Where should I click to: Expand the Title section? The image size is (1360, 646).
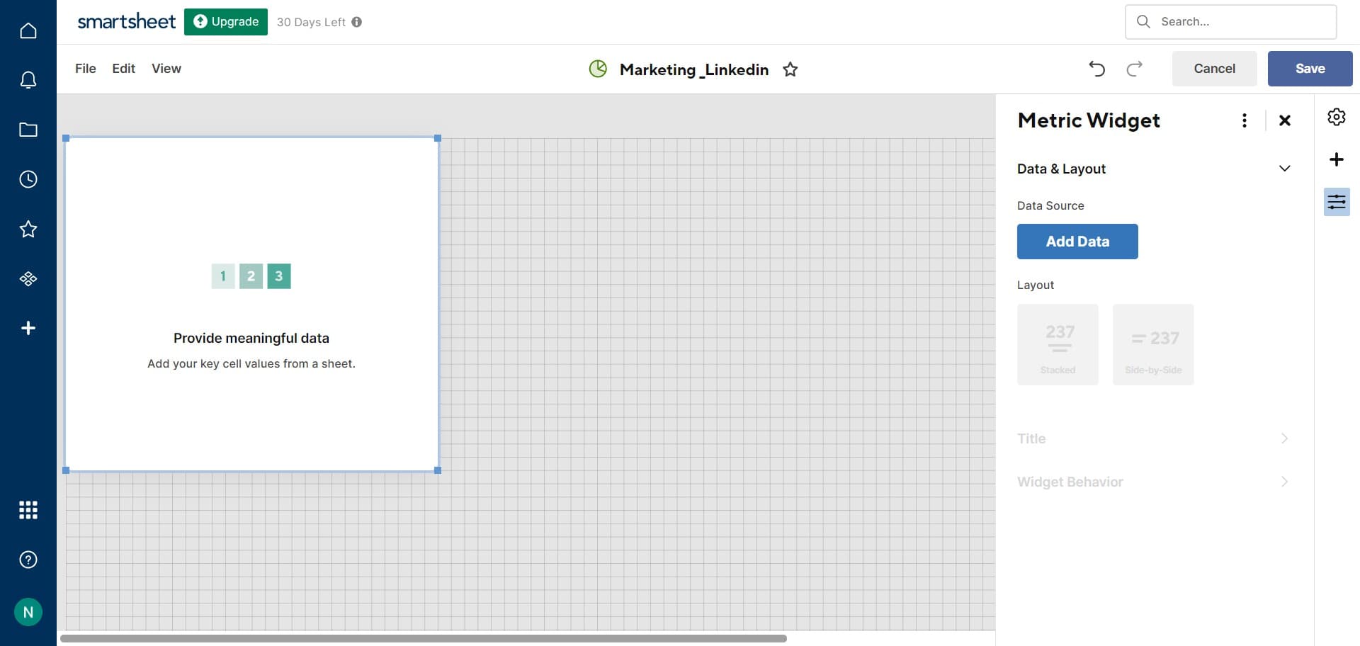(x=1152, y=438)
